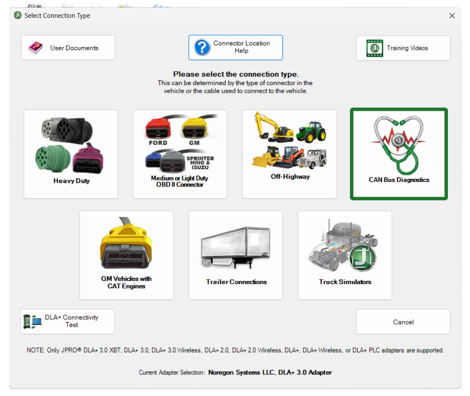Click the User Documents book icon

pyautogui.click(x=36, y=47)
